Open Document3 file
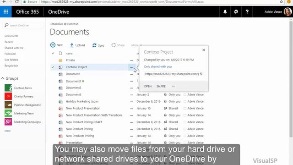This screenshot has width=293, height=165. (x=73, y=88)
